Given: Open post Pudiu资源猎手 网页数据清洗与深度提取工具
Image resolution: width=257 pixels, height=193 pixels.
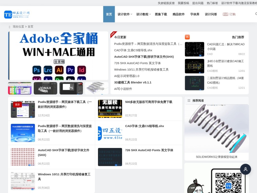Looking at the screenshot, I should click(65, 128).
